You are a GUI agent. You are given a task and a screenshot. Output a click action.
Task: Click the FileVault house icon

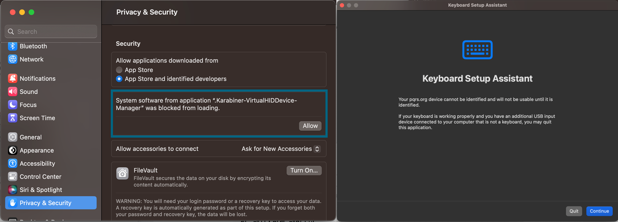122,173
